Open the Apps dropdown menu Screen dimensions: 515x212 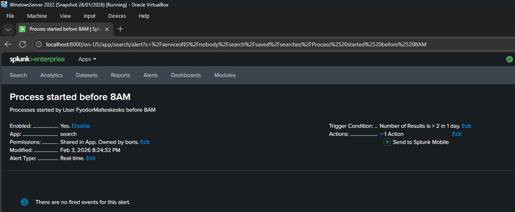coord(87,59)
